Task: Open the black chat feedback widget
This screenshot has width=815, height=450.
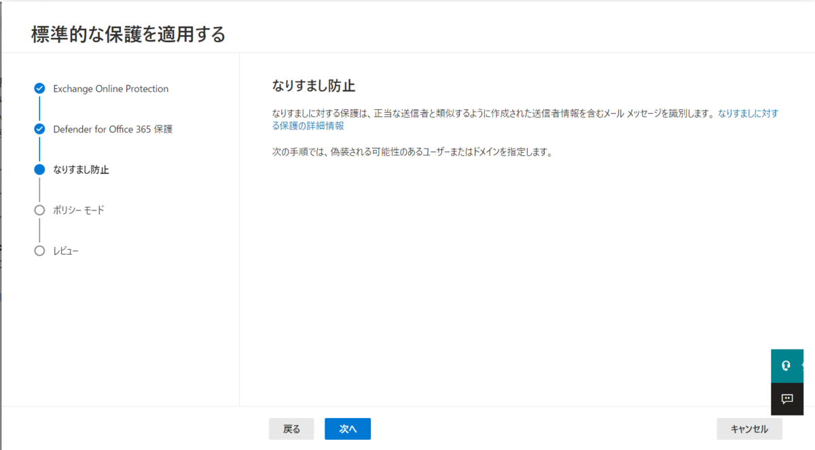Action: [787, 399]
